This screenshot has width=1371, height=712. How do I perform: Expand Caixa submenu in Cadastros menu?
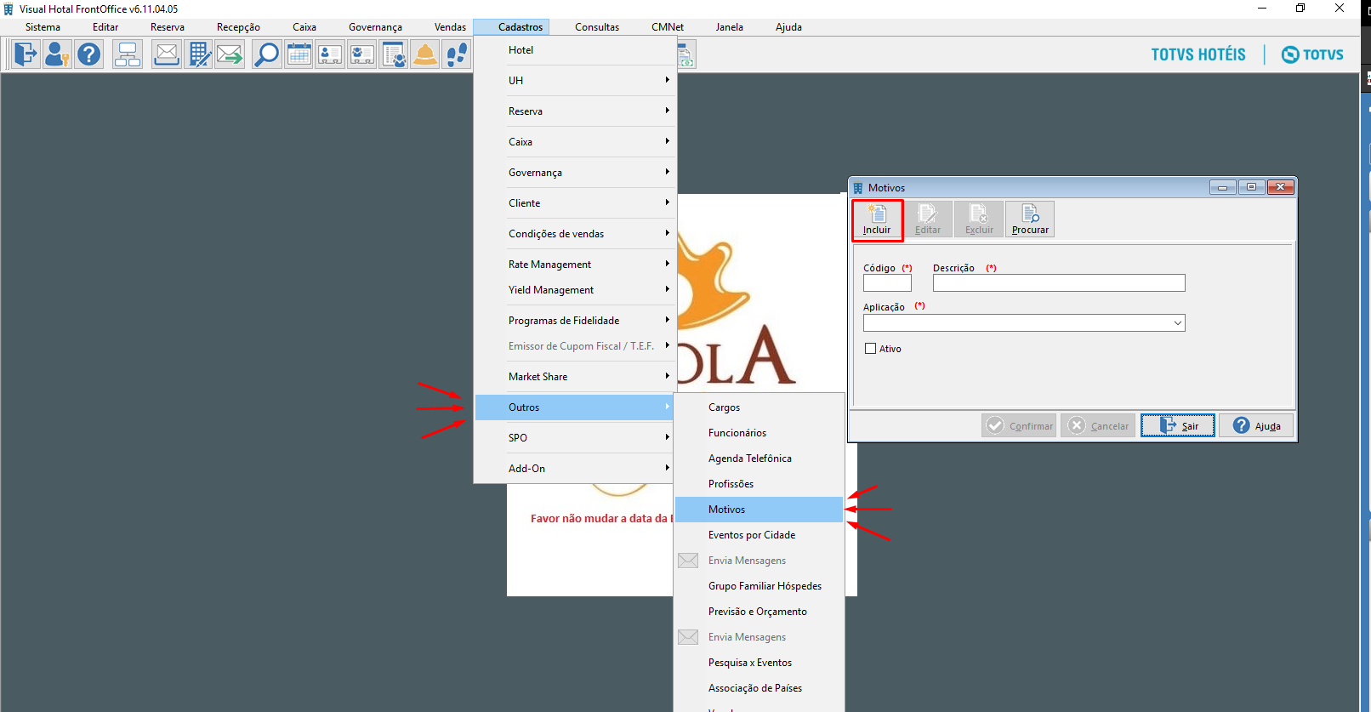tap(575, 142)
